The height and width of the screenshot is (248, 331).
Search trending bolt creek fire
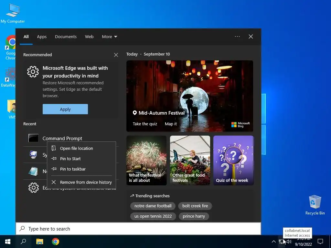click(x=195, y=206)
